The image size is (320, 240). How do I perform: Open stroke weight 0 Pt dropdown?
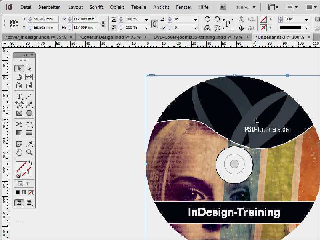[x=306, y=20]
